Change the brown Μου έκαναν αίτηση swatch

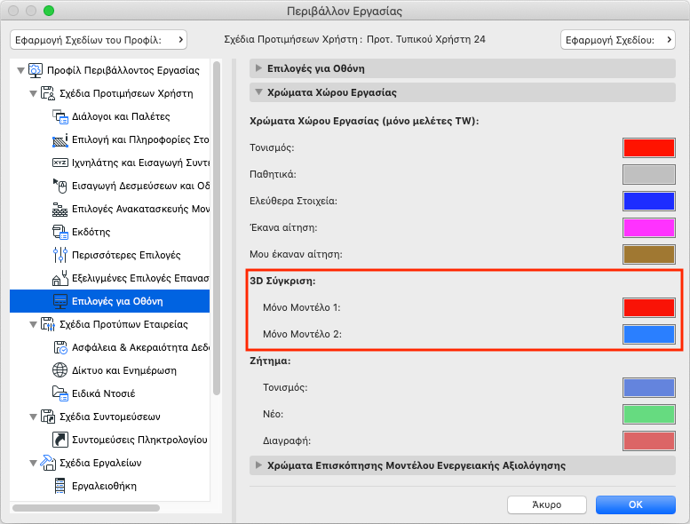tap(648, 254)
